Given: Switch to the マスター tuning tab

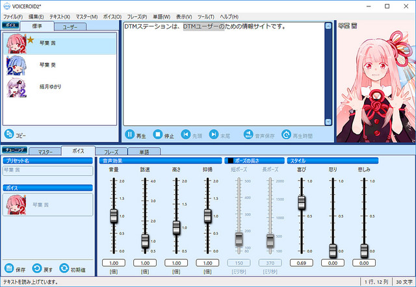Looking at the screenshot, I should [x=45, y=152].
